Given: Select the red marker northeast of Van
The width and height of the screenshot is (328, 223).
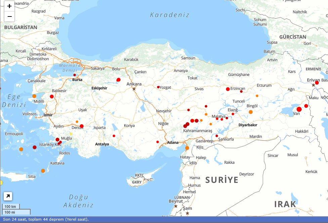Looking at the screenshot, I should click(306, 106).
